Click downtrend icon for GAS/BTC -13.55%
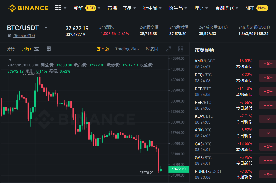Viewport: 276px width, 183px height. [x=268, y=147]
